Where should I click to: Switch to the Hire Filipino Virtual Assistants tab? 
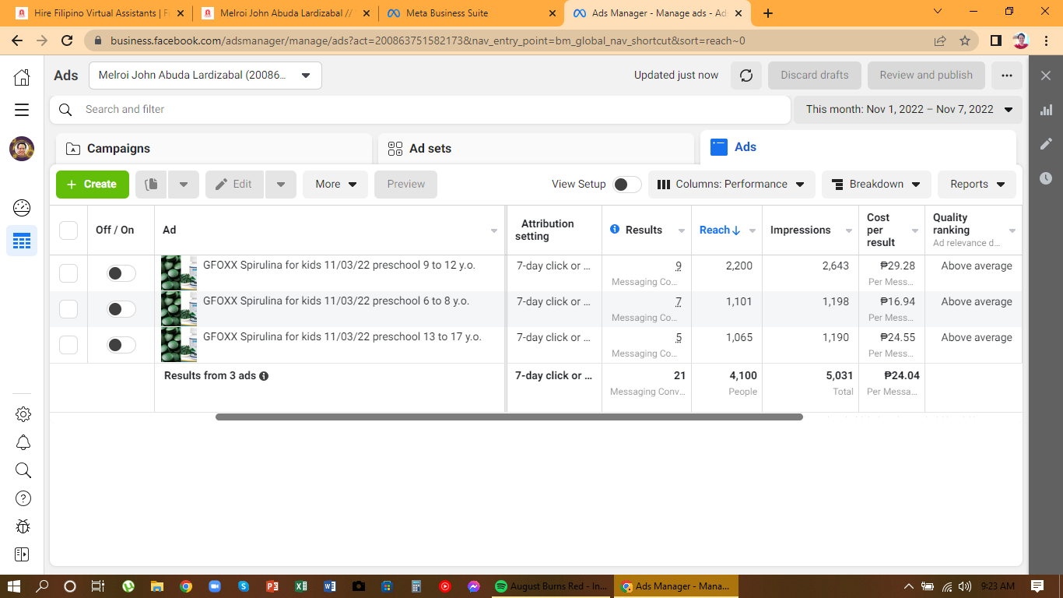[x=100, y=13]
